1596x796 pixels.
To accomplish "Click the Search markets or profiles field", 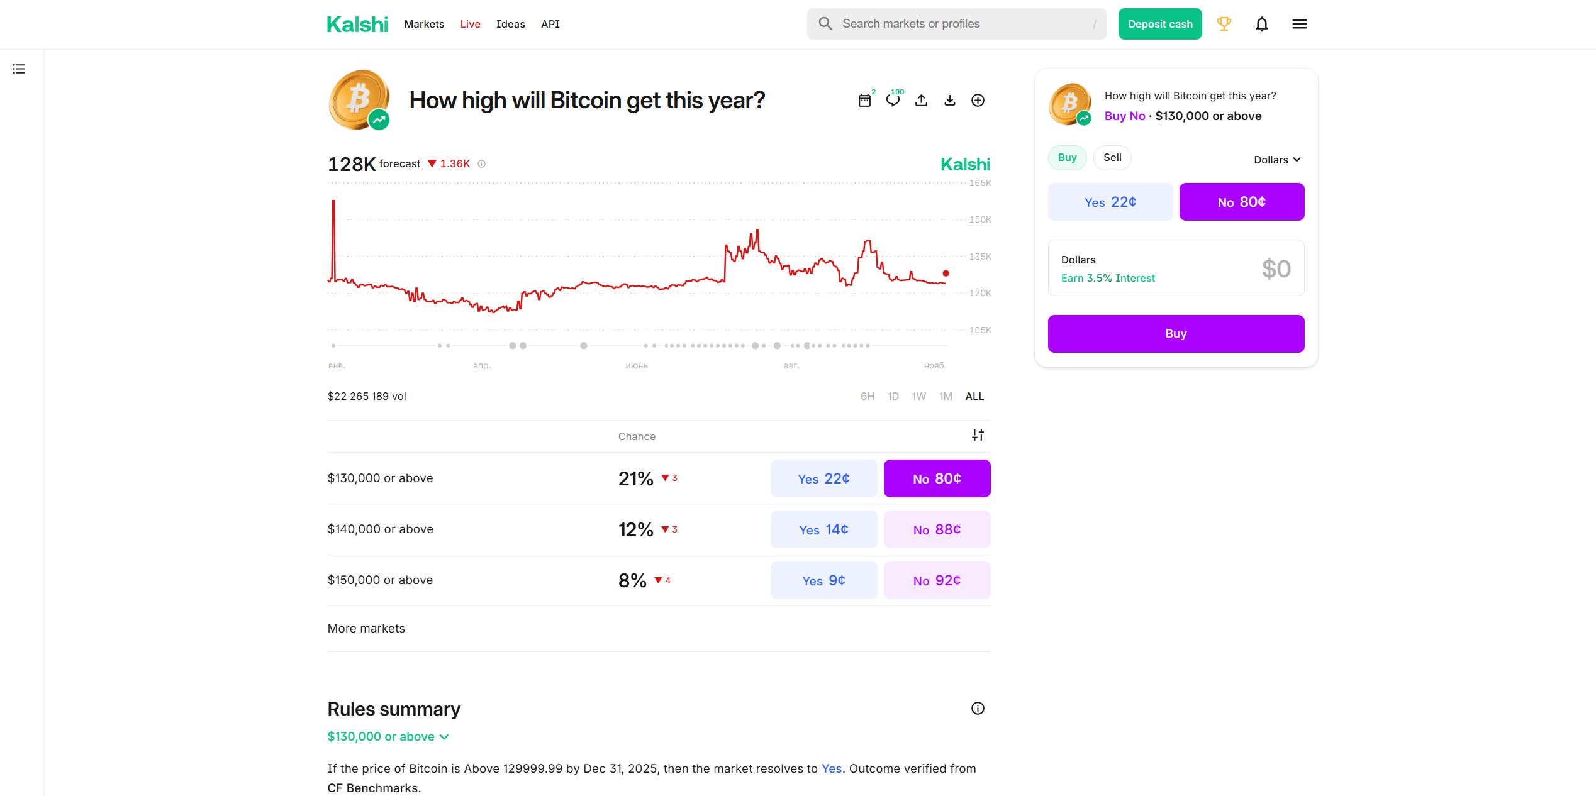I will coord(956,24).
